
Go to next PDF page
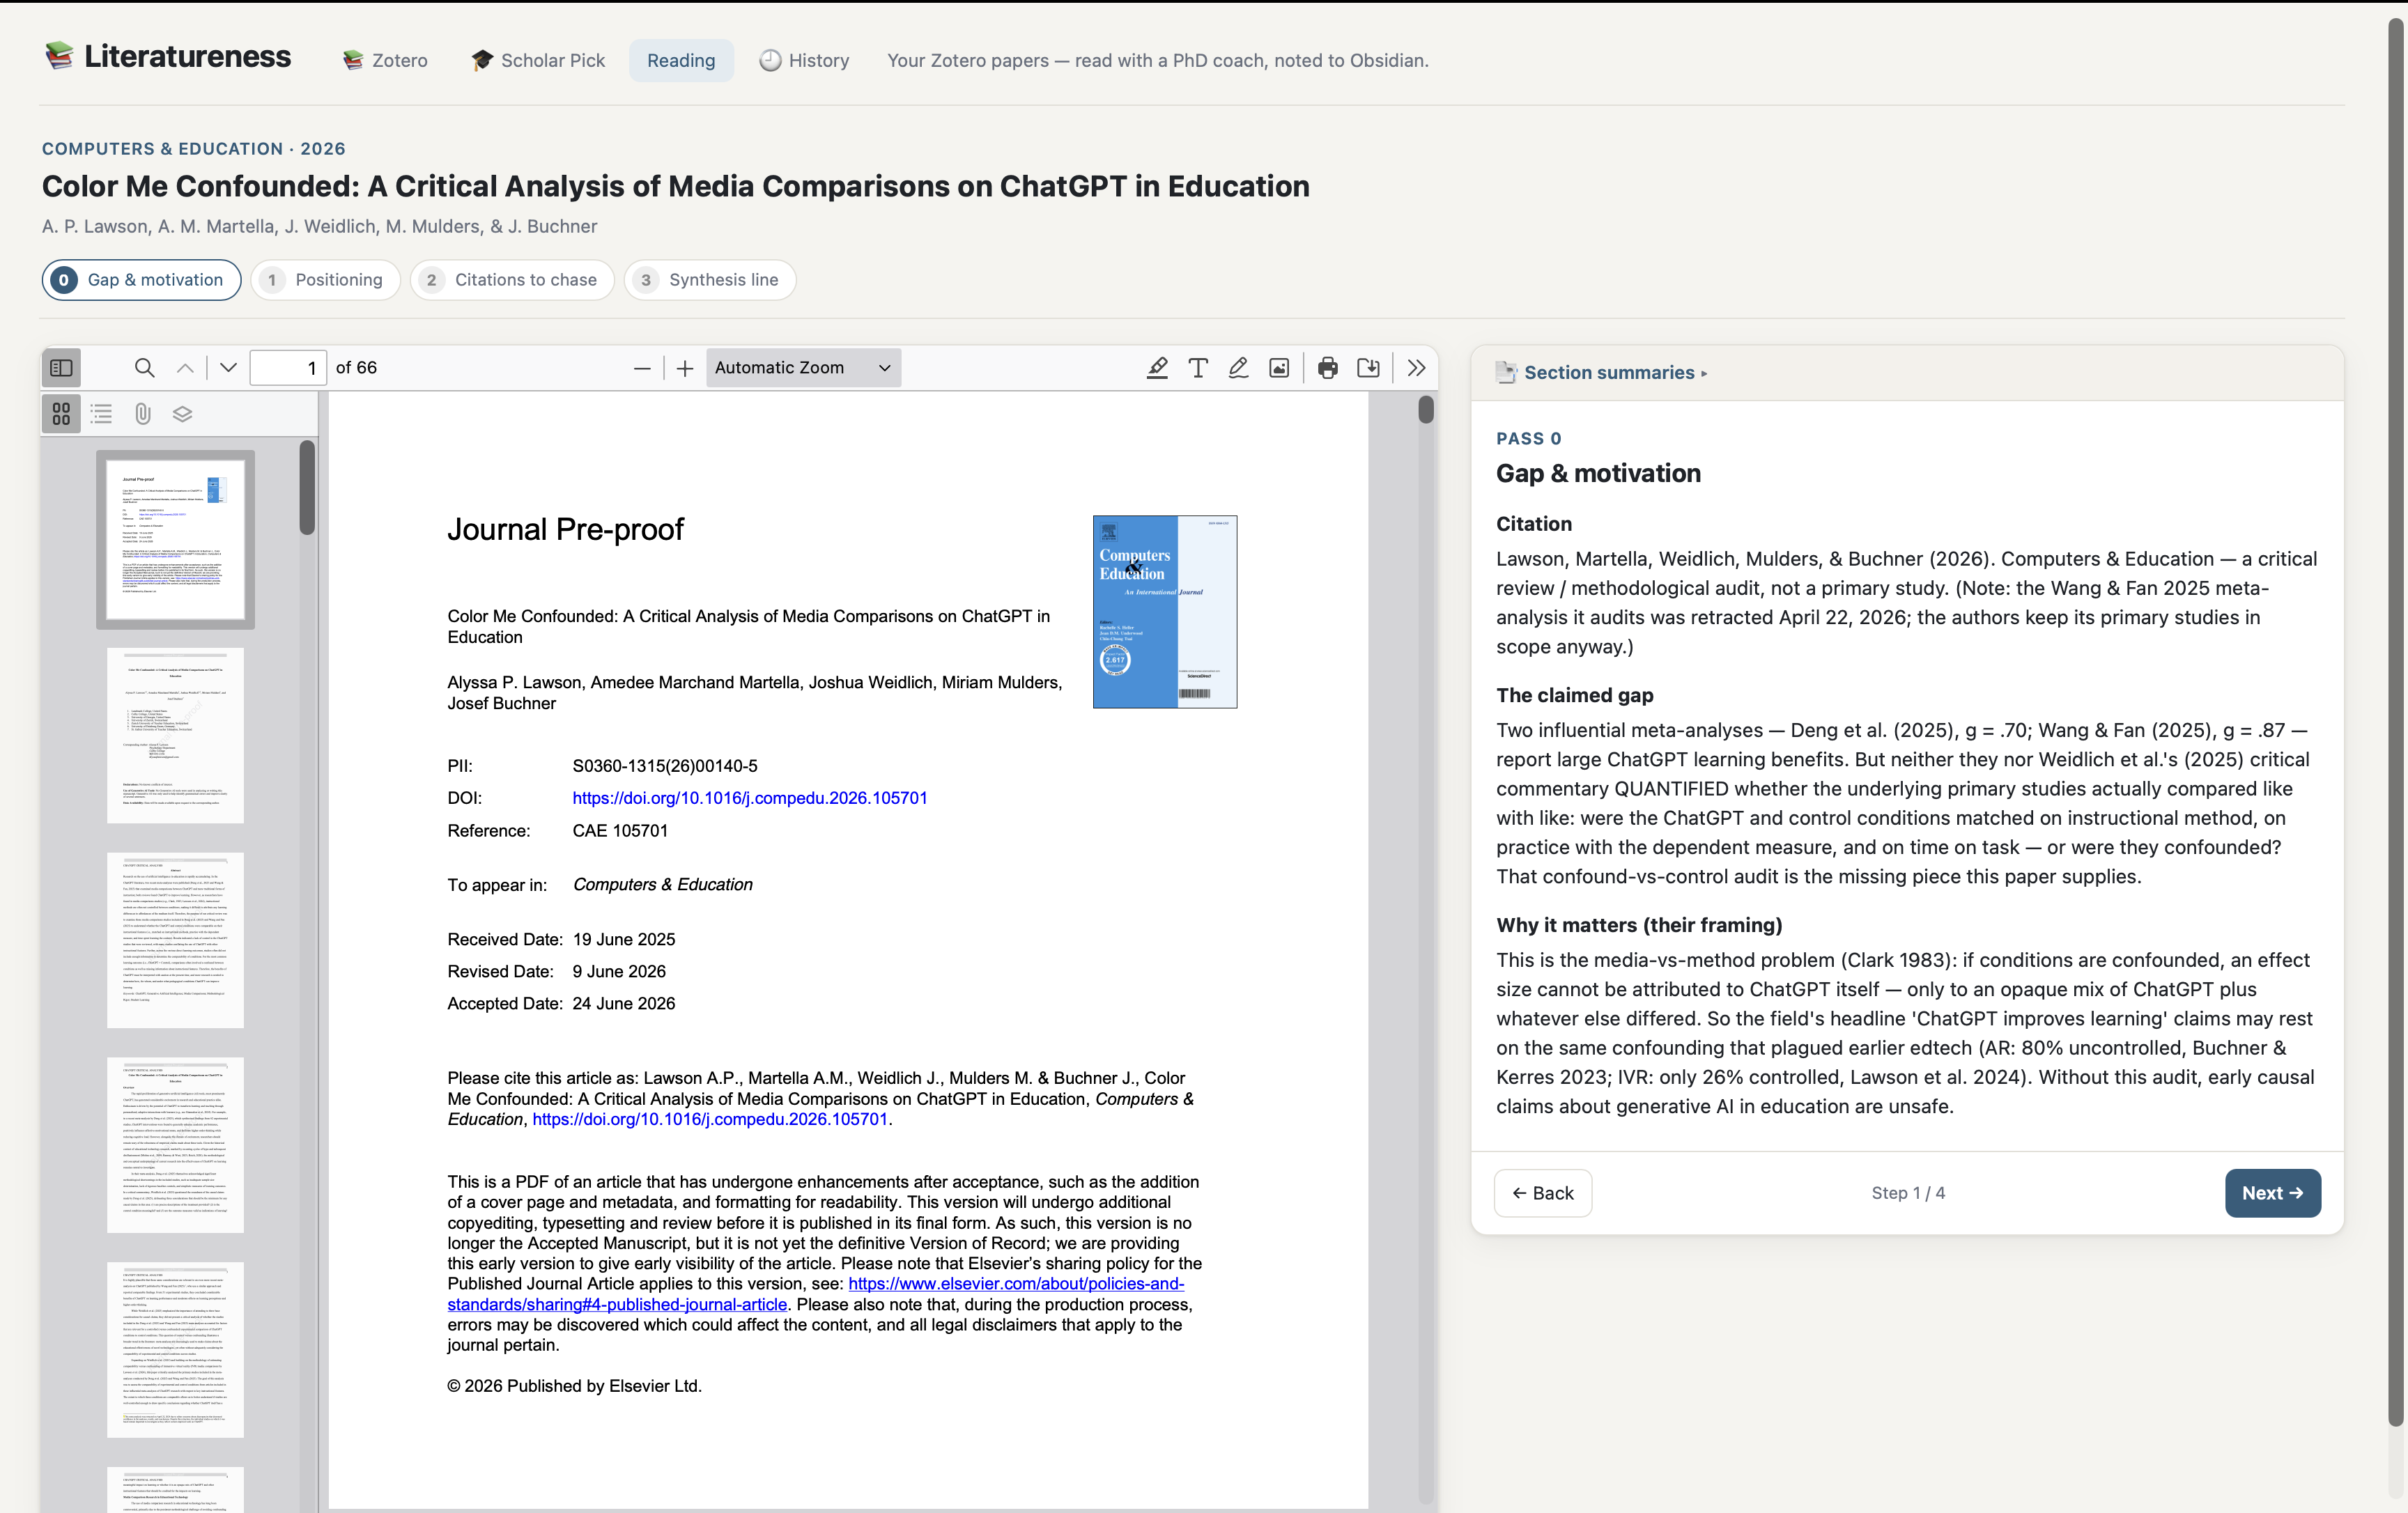pos(228,368)
